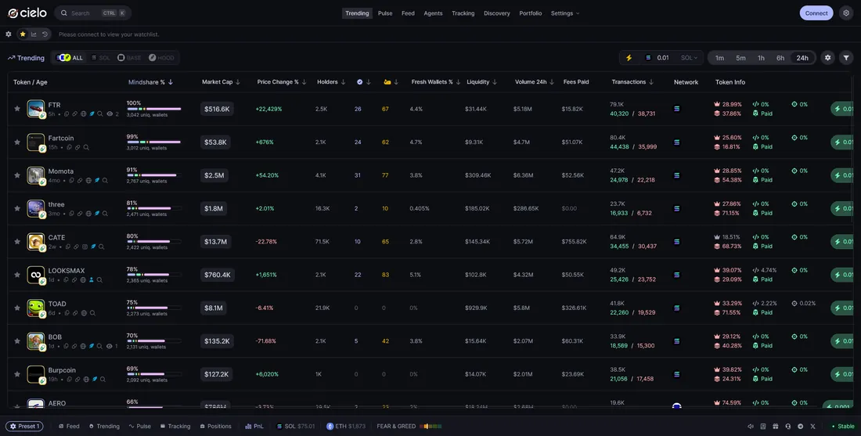
Task: Star the FTR token
Action: [x=17, y=109]
